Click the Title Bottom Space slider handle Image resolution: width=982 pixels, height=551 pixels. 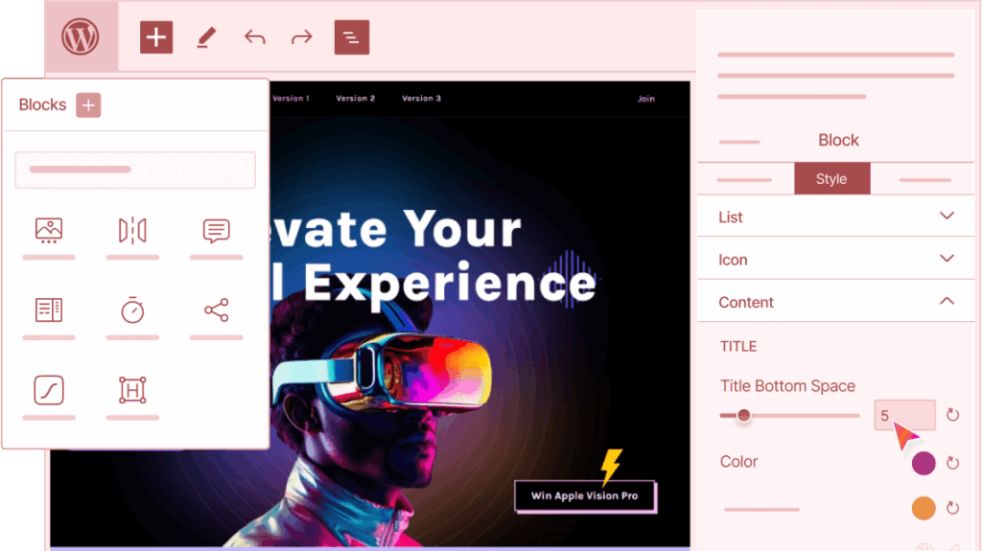coord(743,415)
